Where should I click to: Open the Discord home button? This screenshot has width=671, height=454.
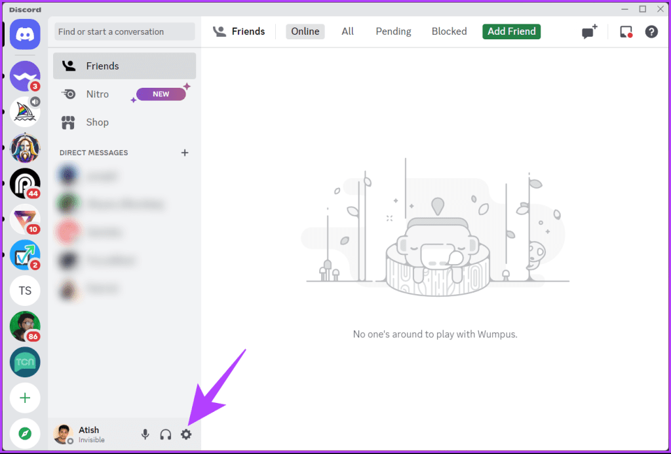24,34
